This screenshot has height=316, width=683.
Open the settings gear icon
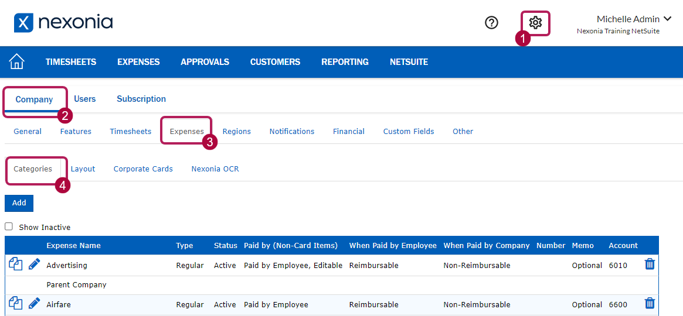click(x=535, y=23)
